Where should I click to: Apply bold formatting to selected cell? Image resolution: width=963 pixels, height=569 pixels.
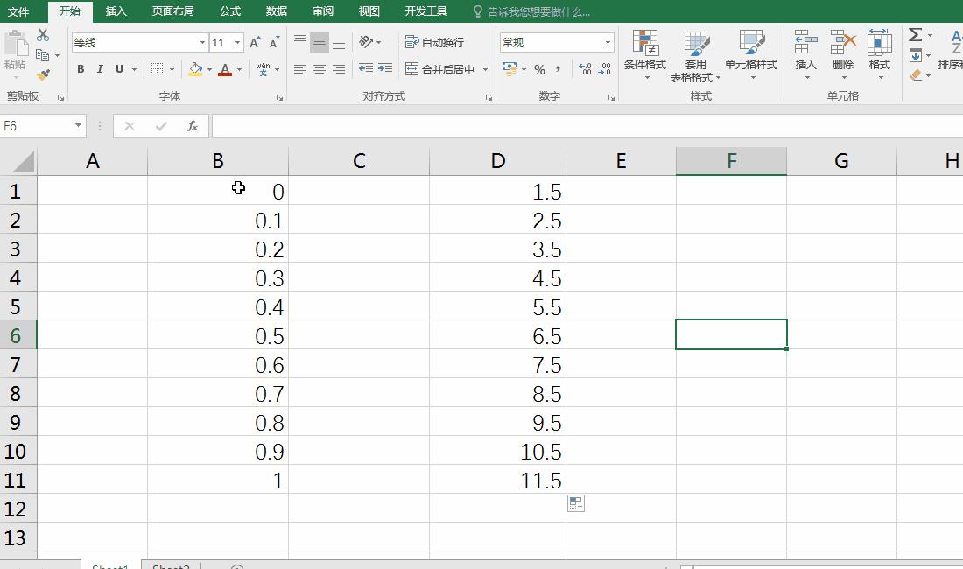[x=80, y=68]
